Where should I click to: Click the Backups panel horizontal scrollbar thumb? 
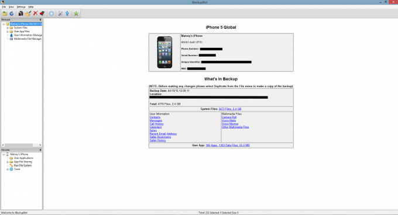pyautogui.click(x=19, y=145)
